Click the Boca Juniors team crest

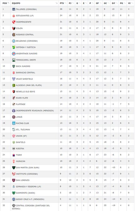[x=14, y=66]
